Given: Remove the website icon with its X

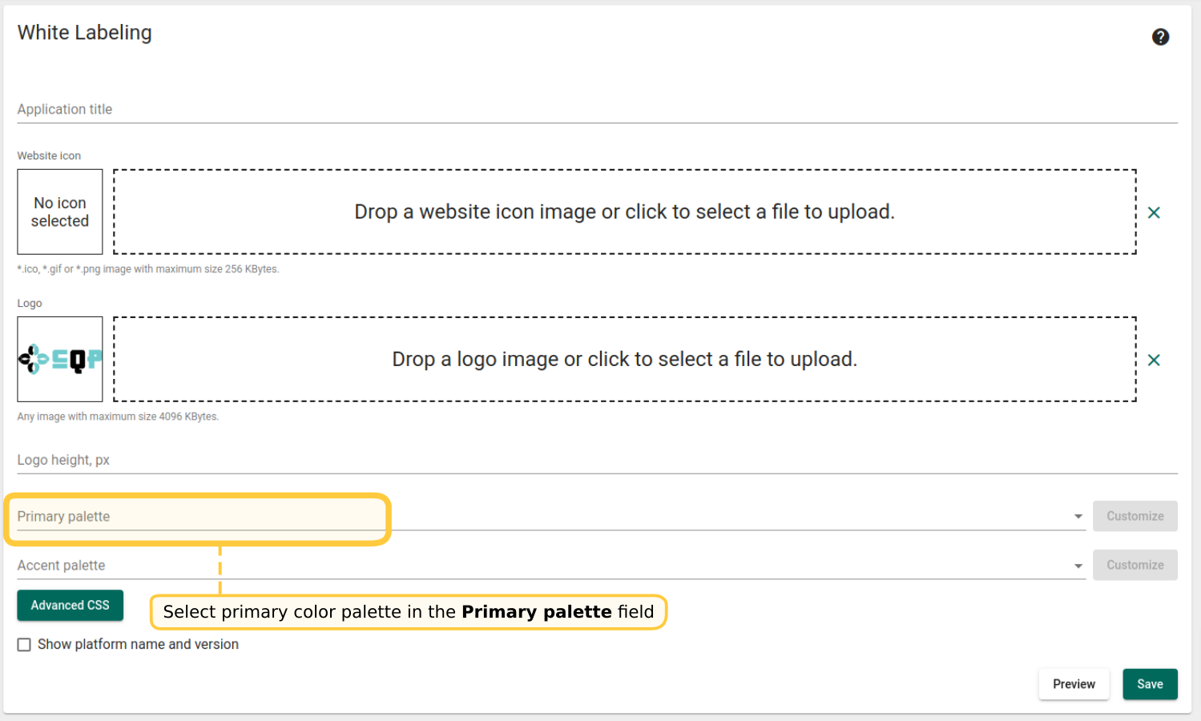Looking at the screenshot, I should point(1154,212).
